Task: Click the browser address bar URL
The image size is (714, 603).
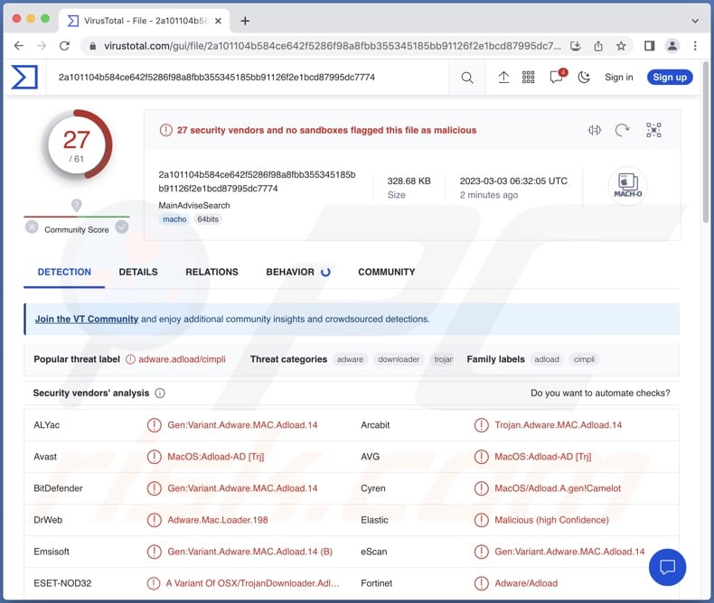Action: [333, 46]
